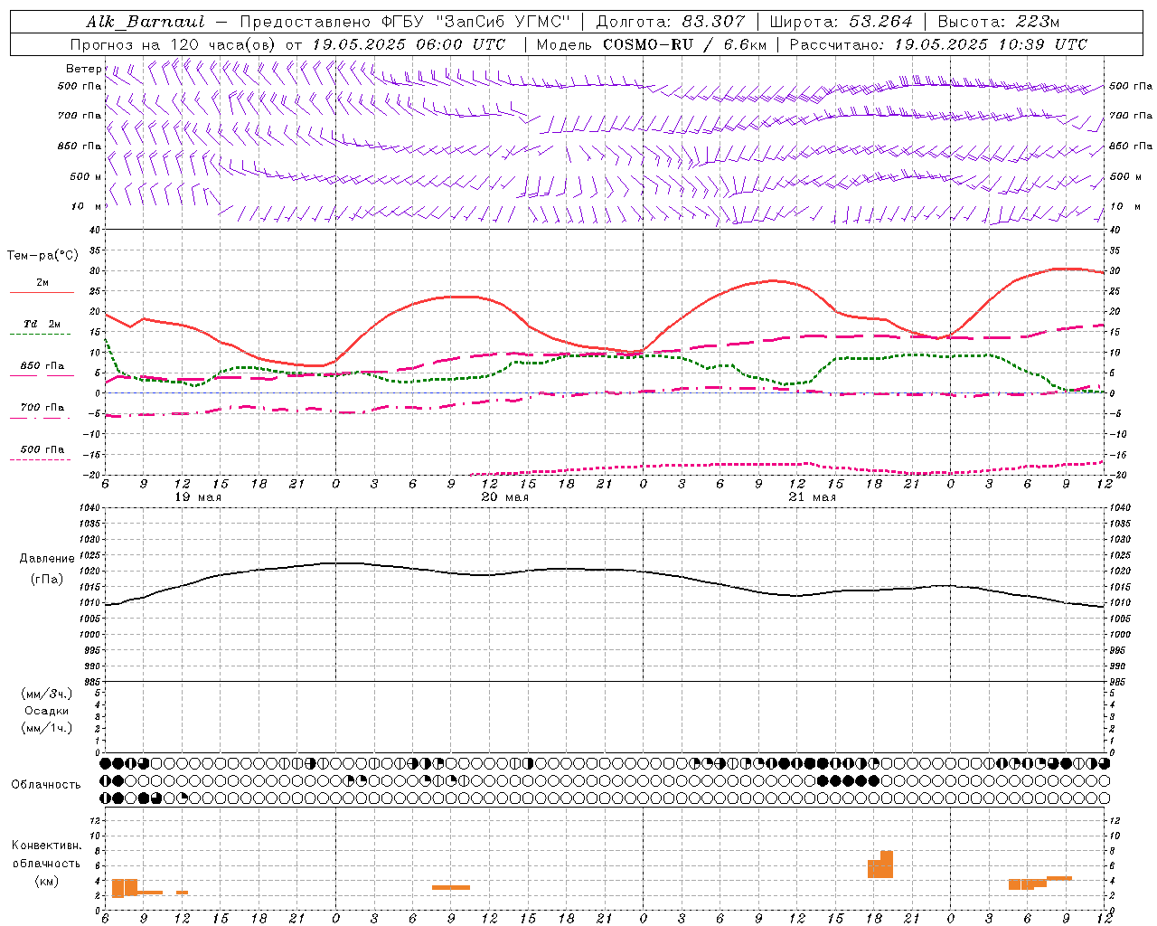
Task: Select the forecast start 19.05.2025 06:00 UTC
Action: 409,44
